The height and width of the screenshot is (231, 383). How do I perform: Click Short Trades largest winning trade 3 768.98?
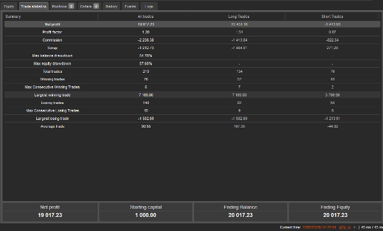point(333,94)
